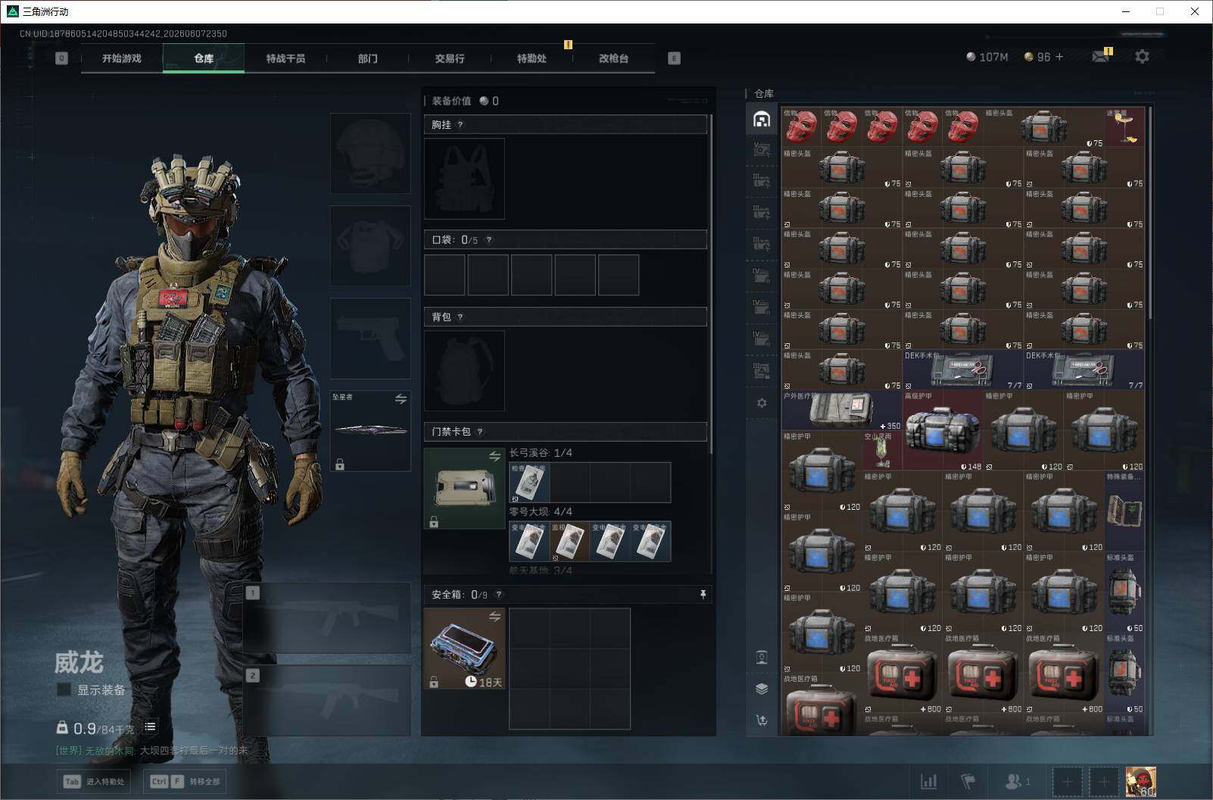
Task: Click the equipment panel scrollbar
Action: pyautogui.click(x=711, y=284)
